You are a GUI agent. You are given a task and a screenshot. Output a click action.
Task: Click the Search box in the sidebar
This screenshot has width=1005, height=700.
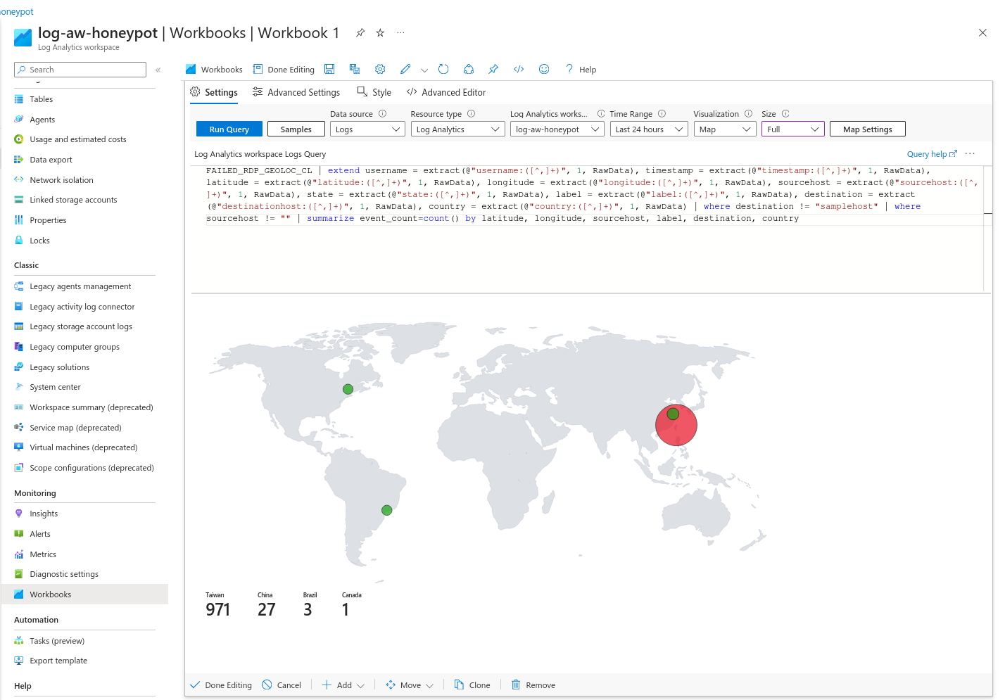80,70
